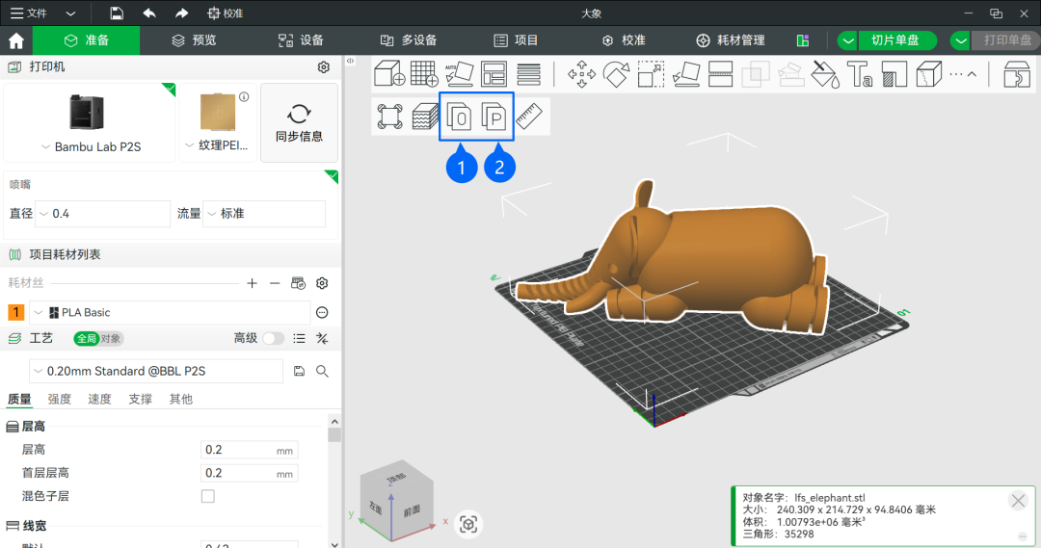Add a filament with plus icon
Image resolution: width=1041 pixels, height=548 pixels.
(252, 283)
